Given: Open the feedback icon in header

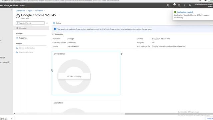Looking at the screenshot, I should [x=190, y=5].
